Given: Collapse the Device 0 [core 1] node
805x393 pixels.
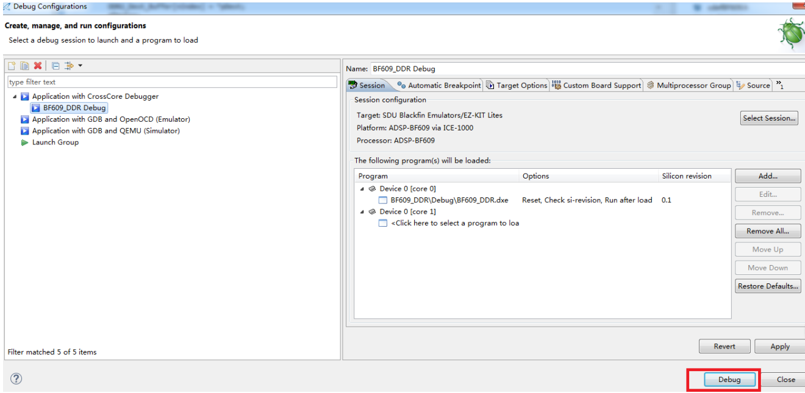Looking at the screenshot, I should click(362, 212).
